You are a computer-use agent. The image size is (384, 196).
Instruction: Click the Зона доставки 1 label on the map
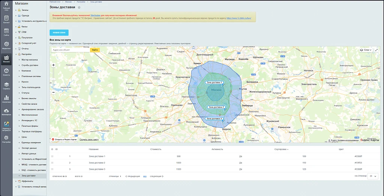[214, 83]
